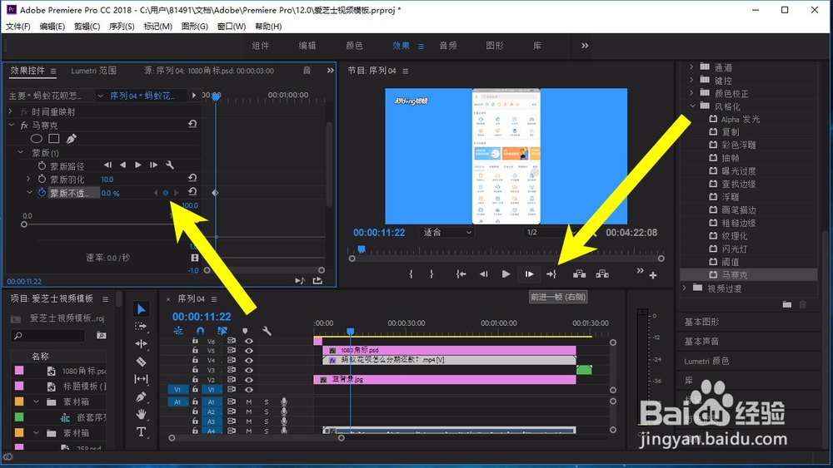This screenshot has width=833, height=468.
Task: Open the Lumetri 颜色 panel
Action: coord(706,361)
